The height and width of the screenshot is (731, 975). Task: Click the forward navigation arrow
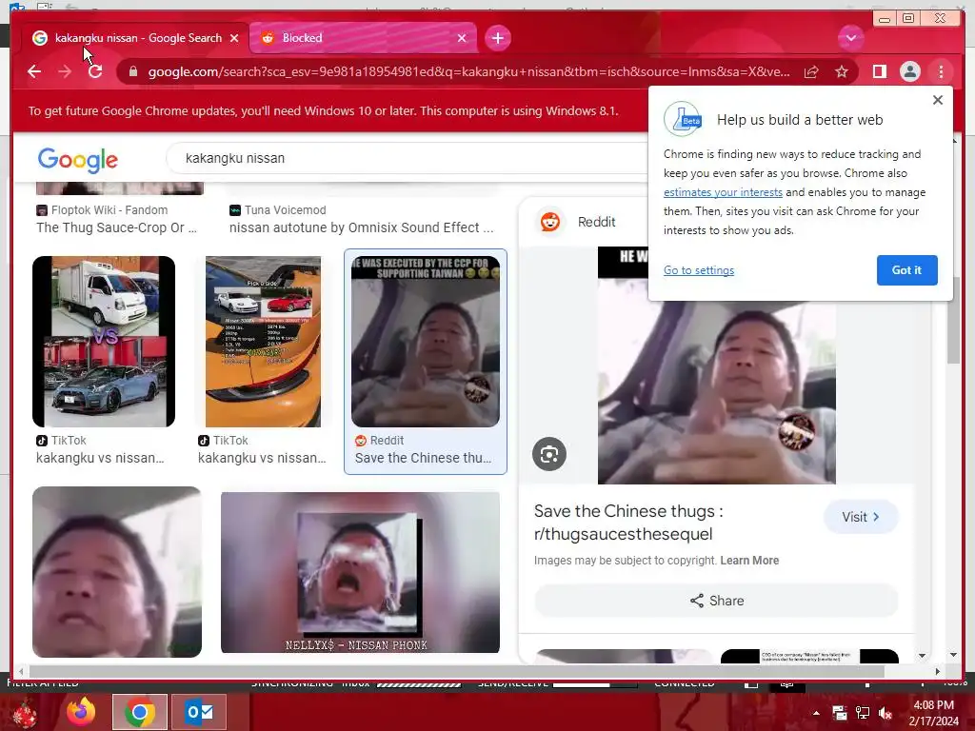pos(65,71)
